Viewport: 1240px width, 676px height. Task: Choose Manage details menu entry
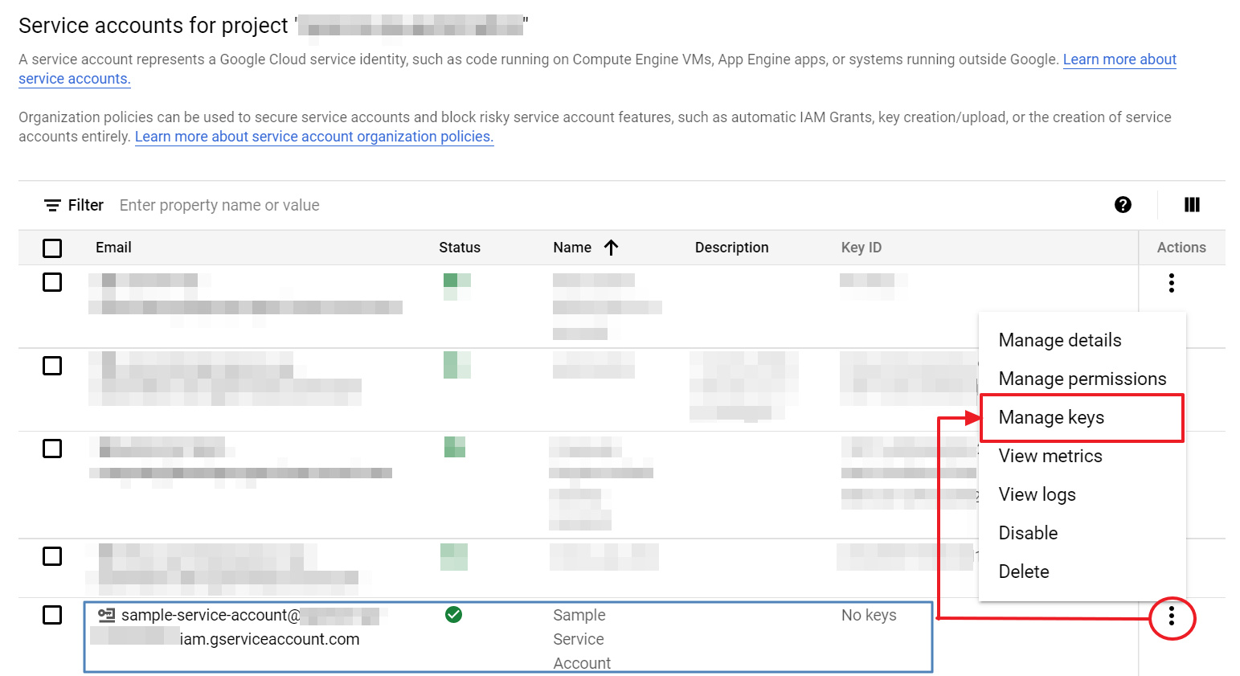tap(1059, 340)
